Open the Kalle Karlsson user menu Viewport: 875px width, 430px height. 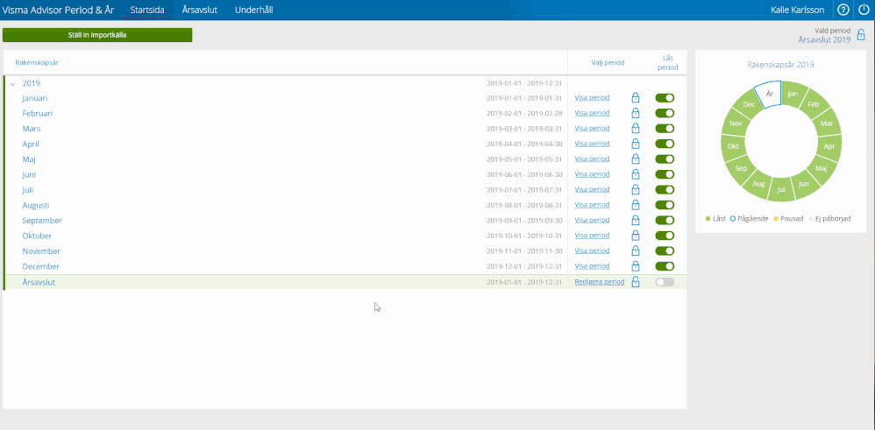[x=797, y=10]
